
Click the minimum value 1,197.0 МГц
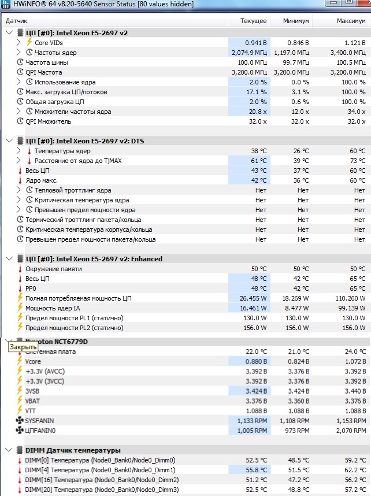pos(292,53)
